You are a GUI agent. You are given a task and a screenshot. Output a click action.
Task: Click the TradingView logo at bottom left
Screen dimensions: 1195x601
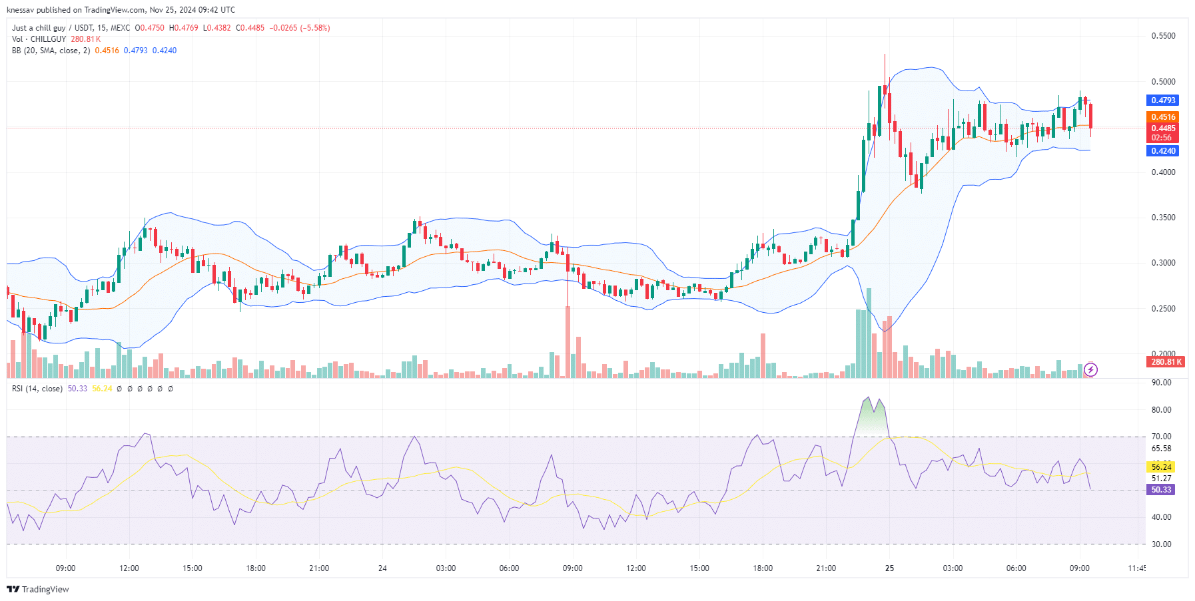pyautogui.click(x=38, y=589)
